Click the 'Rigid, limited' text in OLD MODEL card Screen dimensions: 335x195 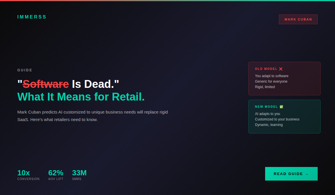point(265,87)
